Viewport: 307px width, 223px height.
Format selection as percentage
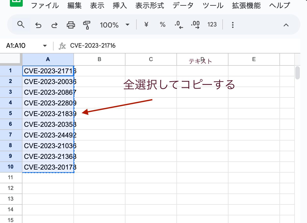pos(162,25)
